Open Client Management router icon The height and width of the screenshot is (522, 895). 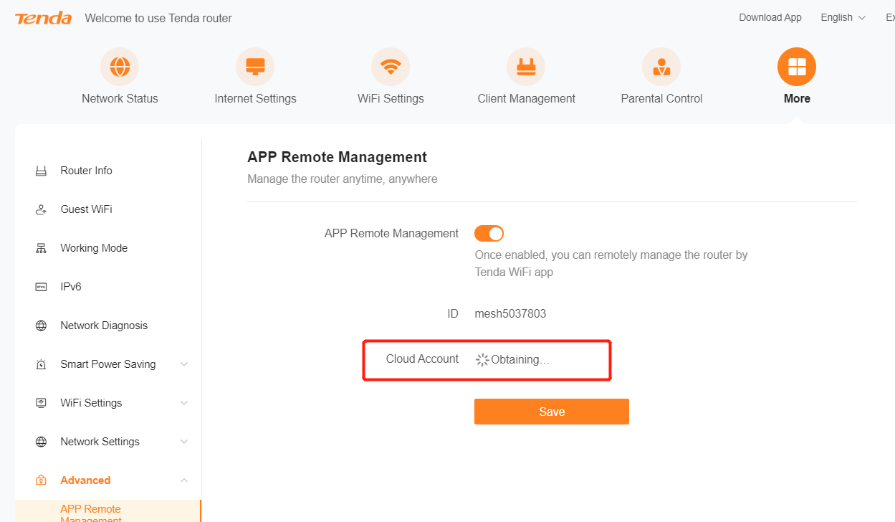(x=526, y=67)
